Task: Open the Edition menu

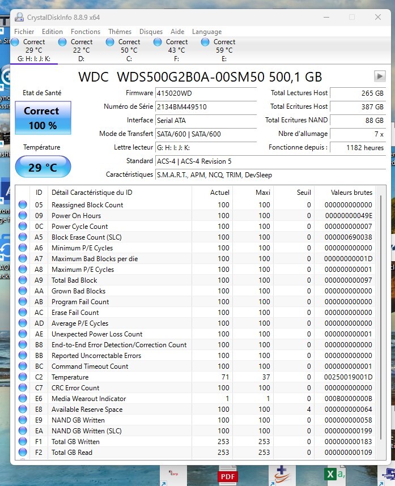Action: tap(52, 32)
